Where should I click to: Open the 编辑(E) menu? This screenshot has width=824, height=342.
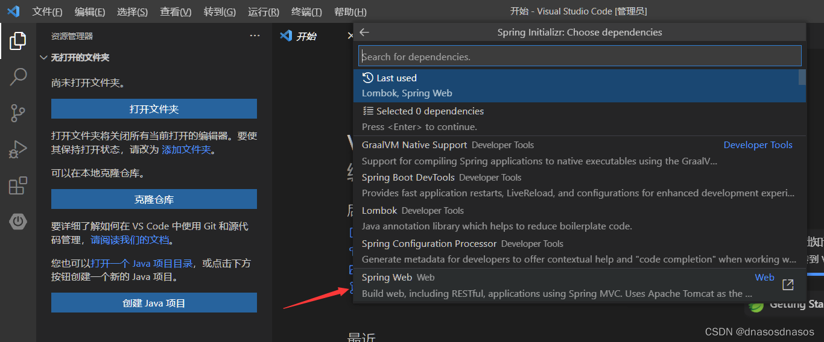click(x=89, y=11)
